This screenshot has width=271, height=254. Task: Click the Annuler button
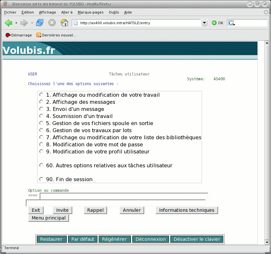tap(132, 210)
